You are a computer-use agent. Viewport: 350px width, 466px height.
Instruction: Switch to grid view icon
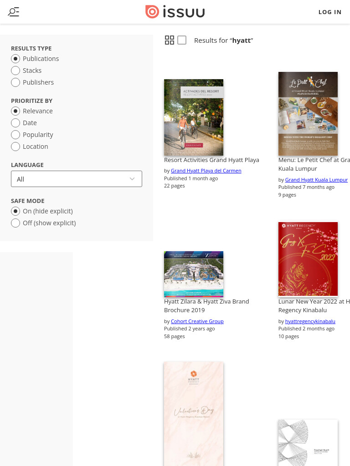click(x=170, y=40)
